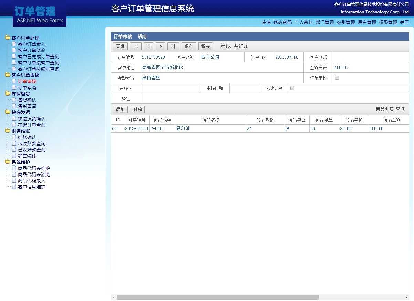Open the 帮助 menu in panel header
The image size is (414, 301).
pos(142,37)
